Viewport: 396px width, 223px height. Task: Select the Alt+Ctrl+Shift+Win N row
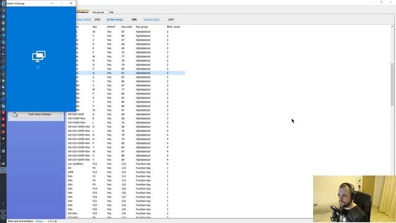pyautogui.click(x=126, y=135)
